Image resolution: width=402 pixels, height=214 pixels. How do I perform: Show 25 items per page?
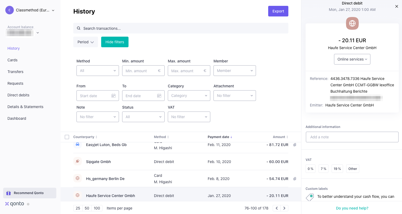(78, 208)
